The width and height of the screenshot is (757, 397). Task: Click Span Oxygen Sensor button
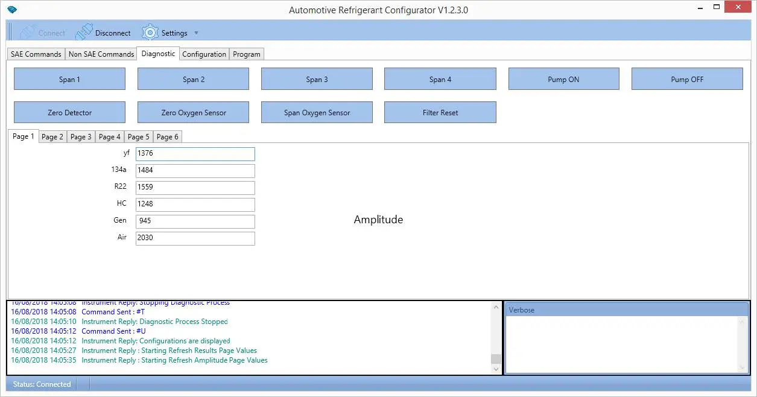[x=317, y=112]
